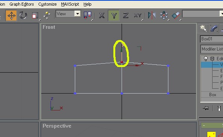This screenshot has width=223, height=137.
Task: Open the Mirror Selected Objects tool
Action: click(152, 15)
